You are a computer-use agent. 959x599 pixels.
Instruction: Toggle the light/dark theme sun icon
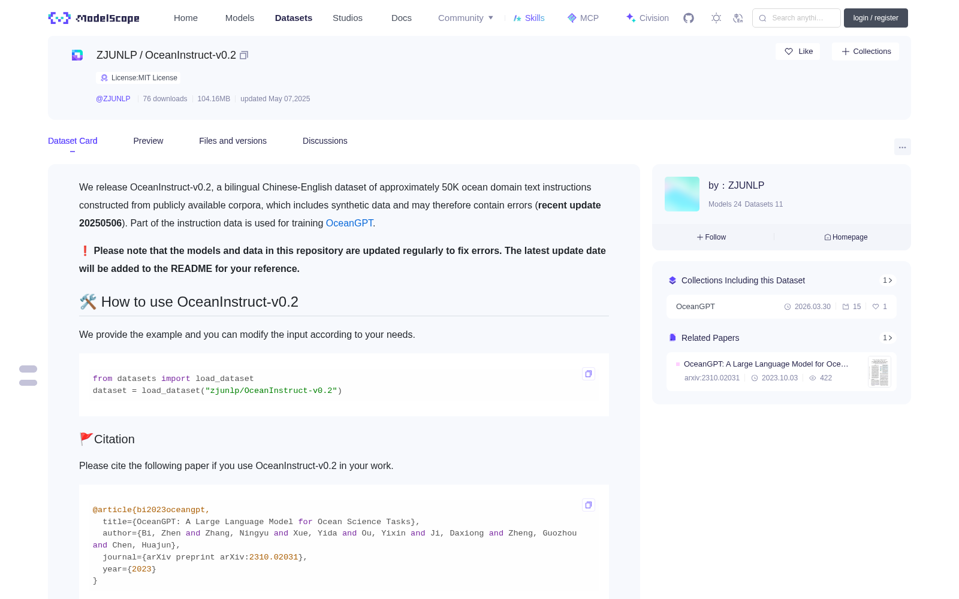(x=716, y=18)
